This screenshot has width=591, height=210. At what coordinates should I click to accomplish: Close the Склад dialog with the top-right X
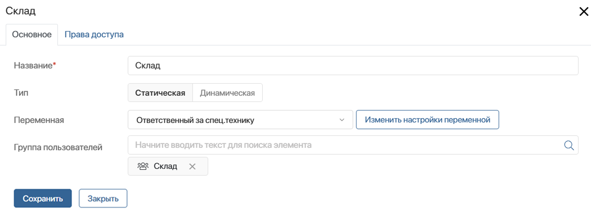click(x=584, y=11)
